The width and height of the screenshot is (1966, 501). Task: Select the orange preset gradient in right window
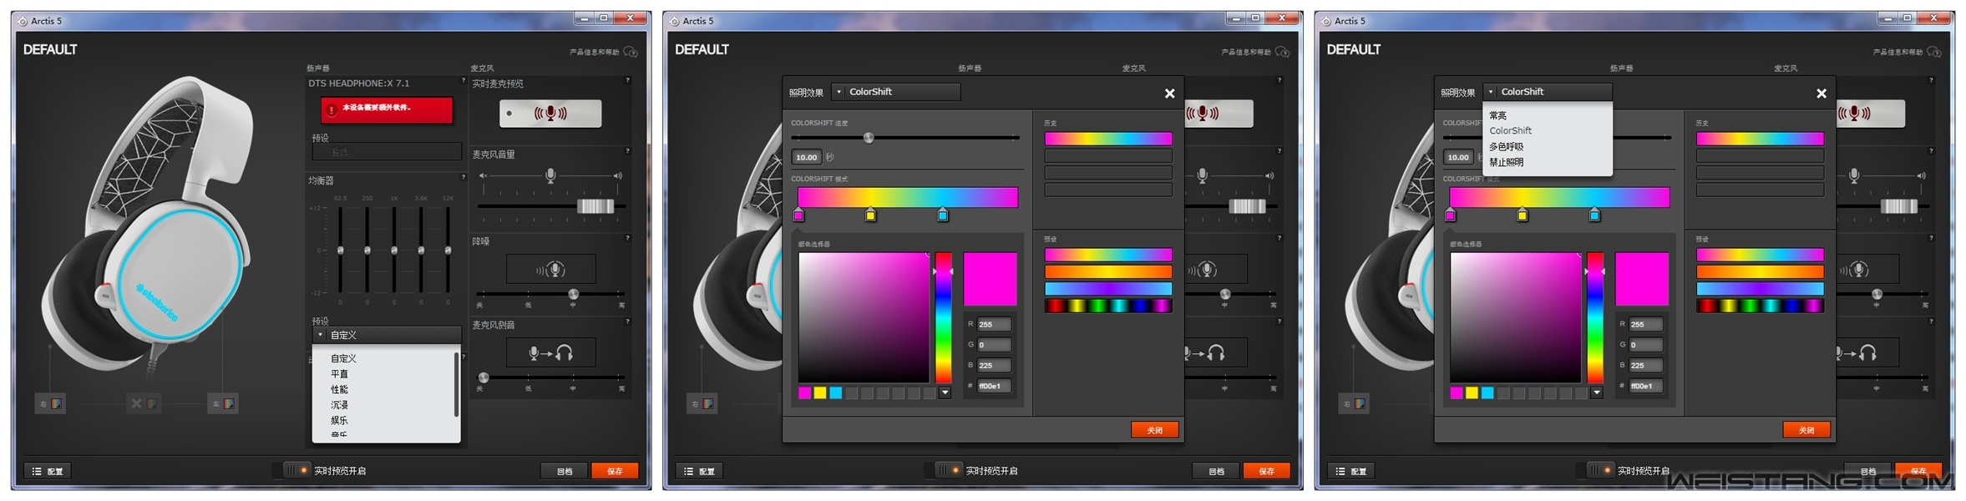pos(1760,272)
